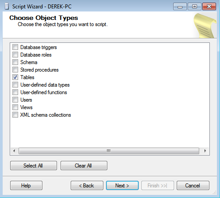
Task: Select the User-defined functions checkbox
Action: pyautogui.click(x=15, y=92)
